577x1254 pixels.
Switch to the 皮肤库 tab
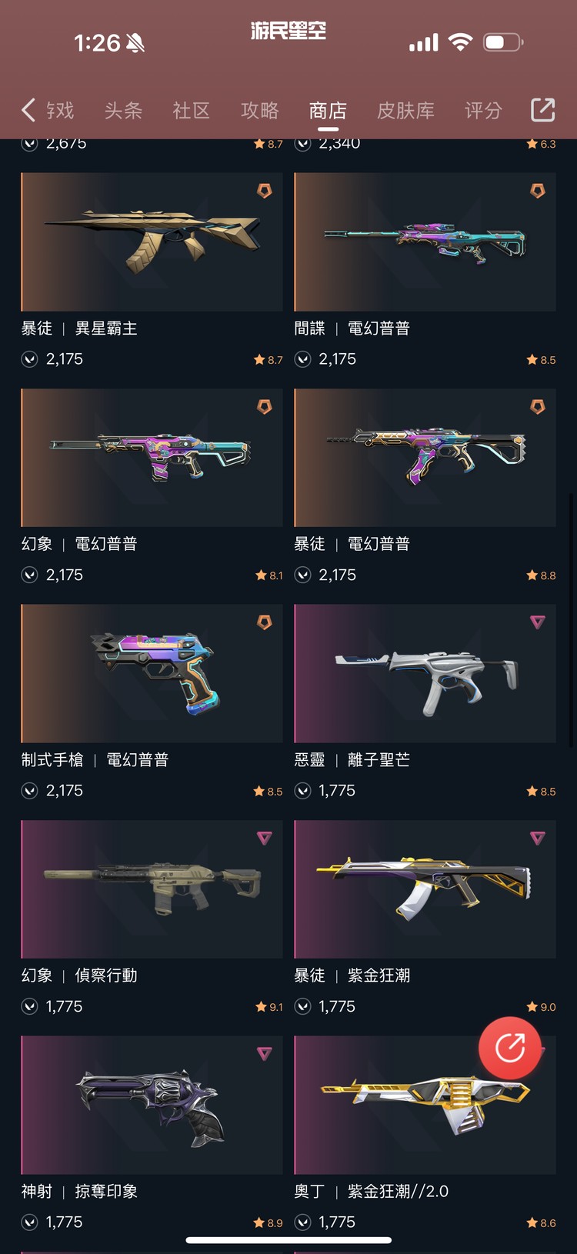pos(405,111)
